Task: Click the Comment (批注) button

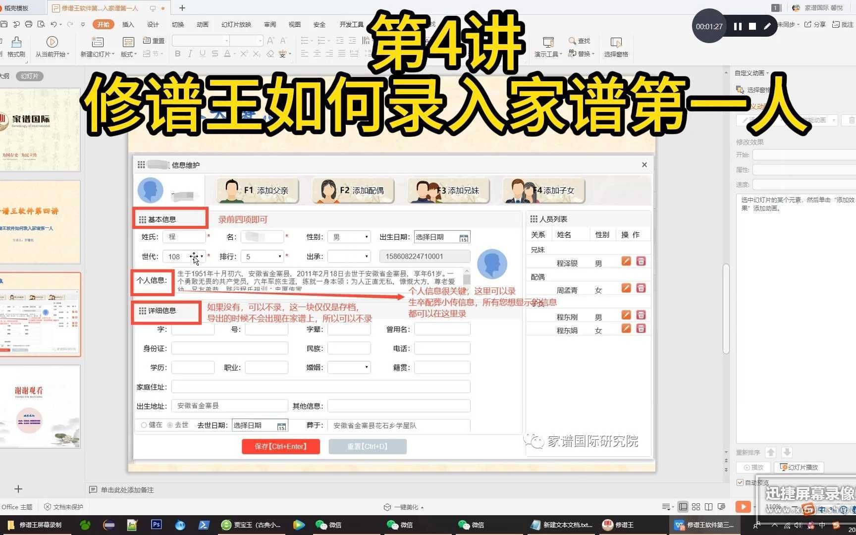Action: 843,24
